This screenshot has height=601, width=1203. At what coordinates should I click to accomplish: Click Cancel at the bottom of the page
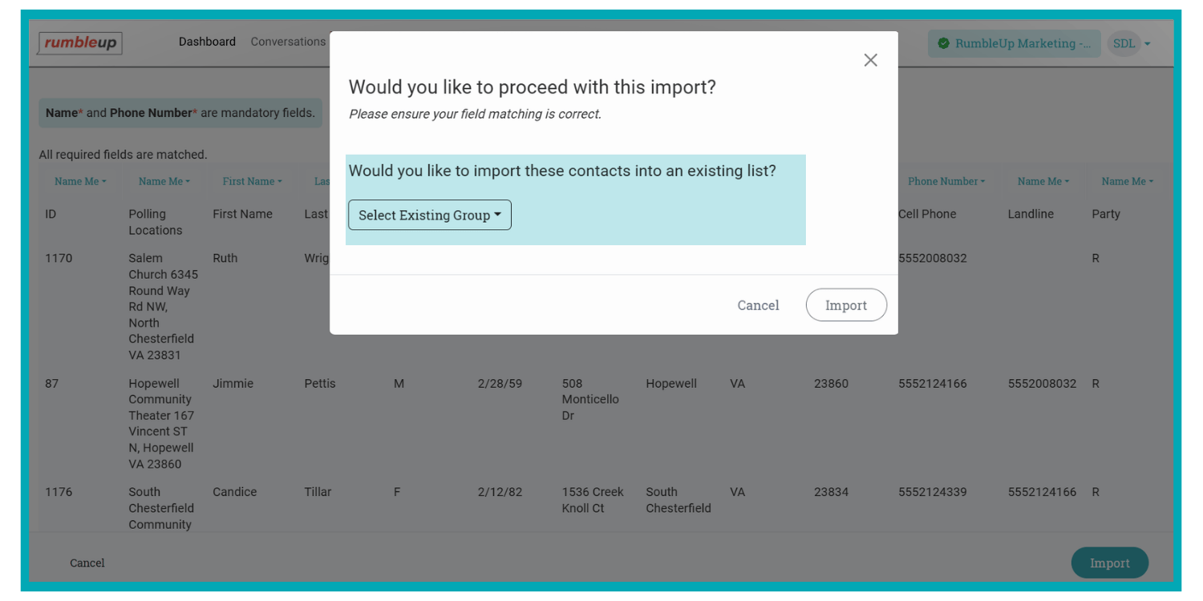(87, 563)
